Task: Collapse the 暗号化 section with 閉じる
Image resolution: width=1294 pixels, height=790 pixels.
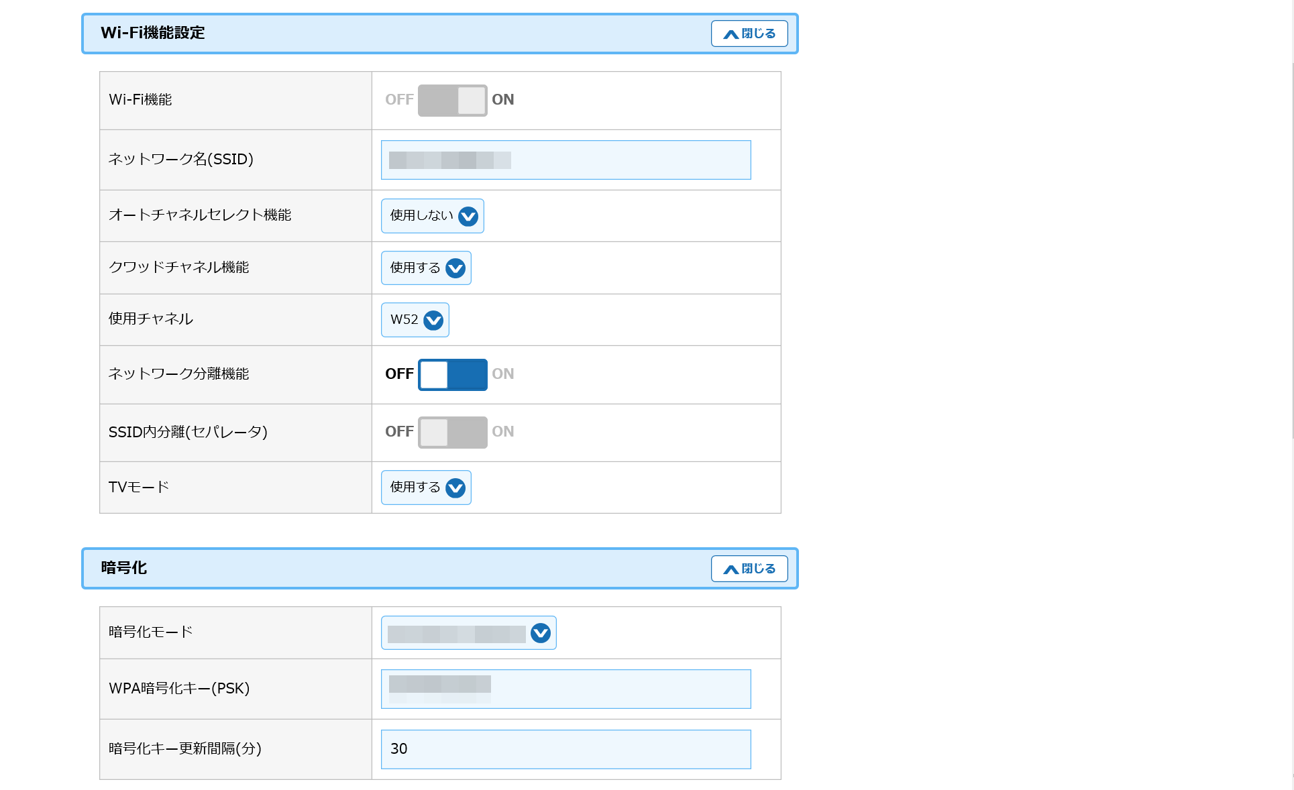Action: tap(749, 569)
